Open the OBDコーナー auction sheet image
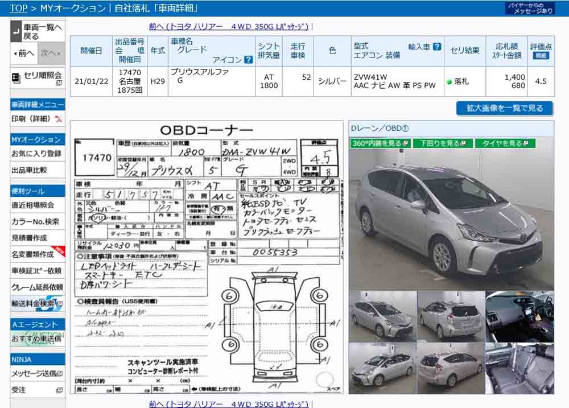 (207, 257)
